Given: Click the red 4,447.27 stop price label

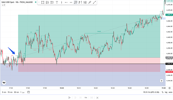Looking at the screenshot, I should tap(169, 72).
